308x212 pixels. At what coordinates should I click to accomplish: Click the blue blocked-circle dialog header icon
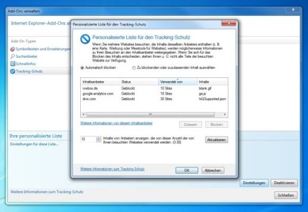[85, 39]
